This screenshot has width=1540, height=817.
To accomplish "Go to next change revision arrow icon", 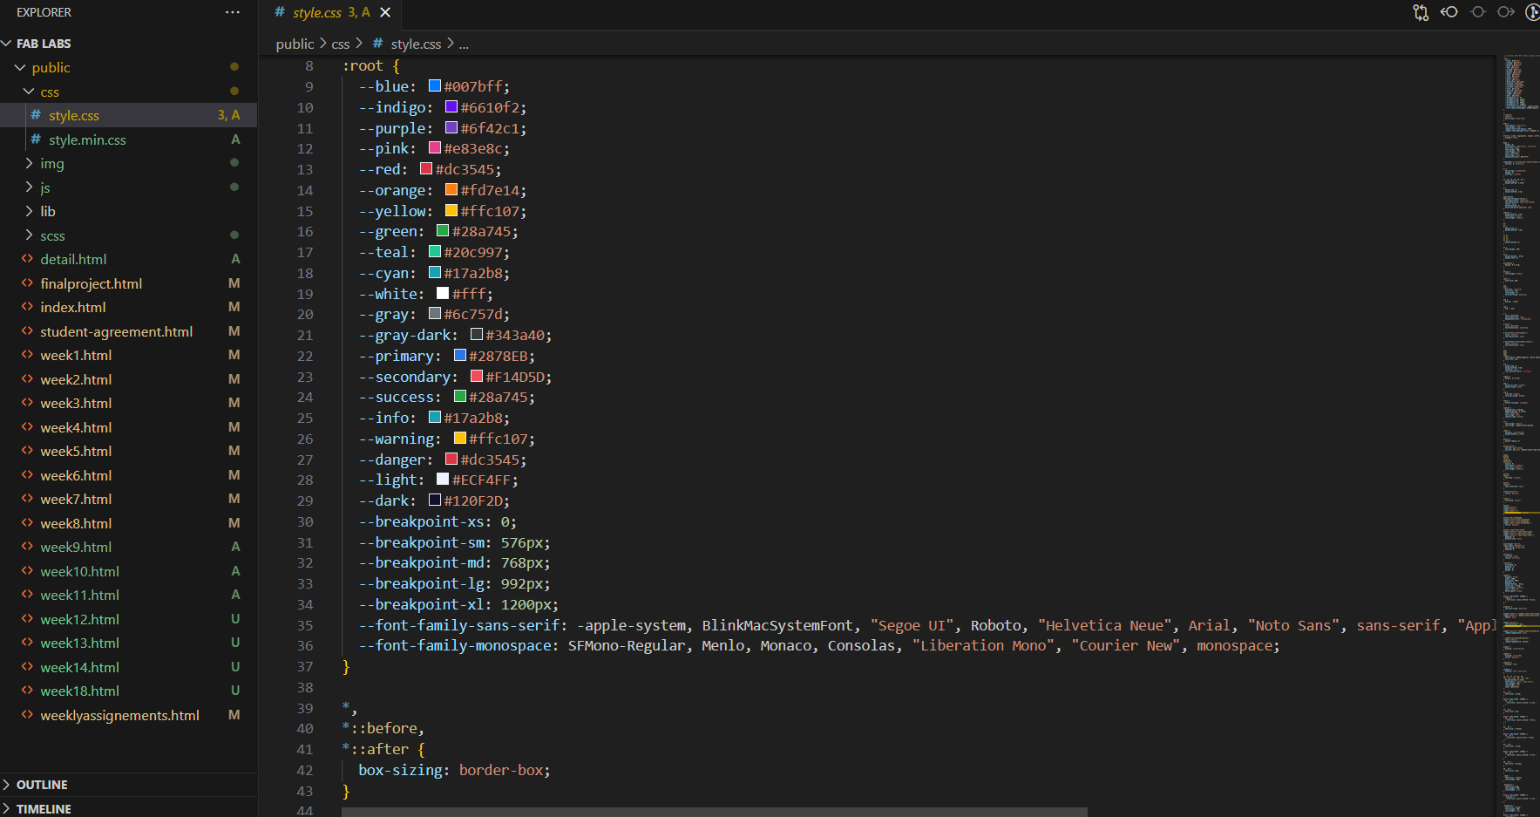I will click(1506, 12).
